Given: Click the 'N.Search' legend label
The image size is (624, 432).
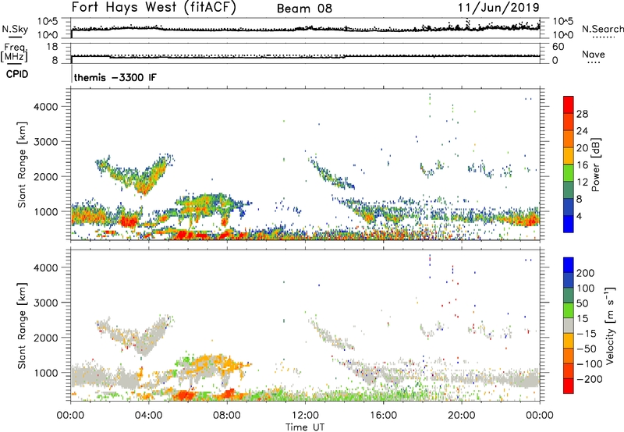Looking at the screenshot, I should click(x=602, y=29).
